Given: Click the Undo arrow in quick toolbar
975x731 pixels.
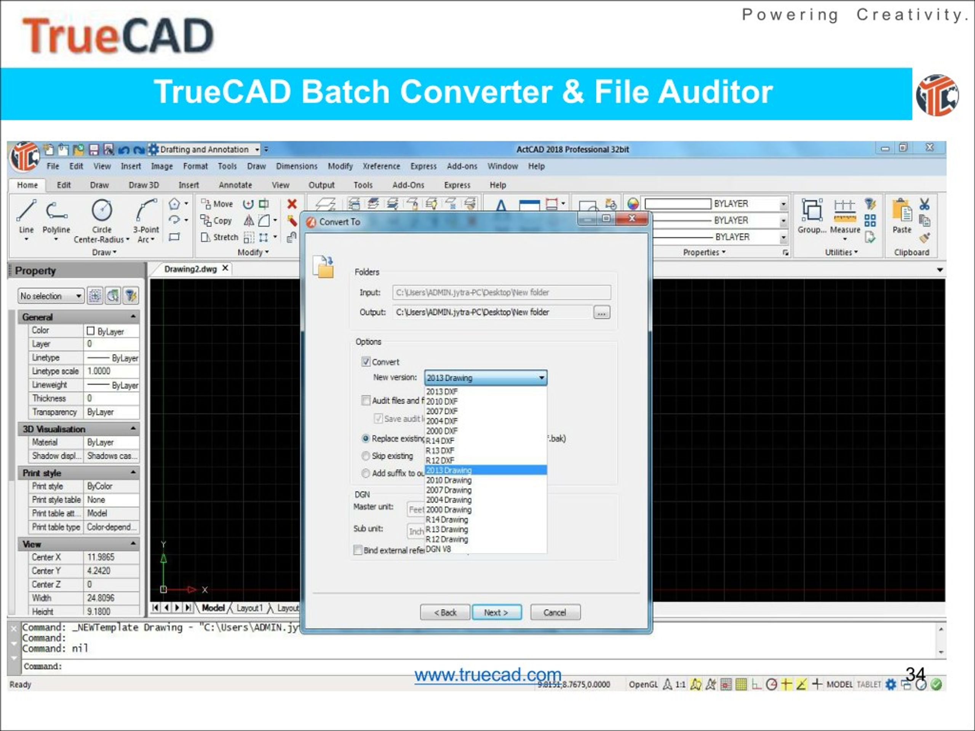Looking at the screenshot, I should (123, 150).
